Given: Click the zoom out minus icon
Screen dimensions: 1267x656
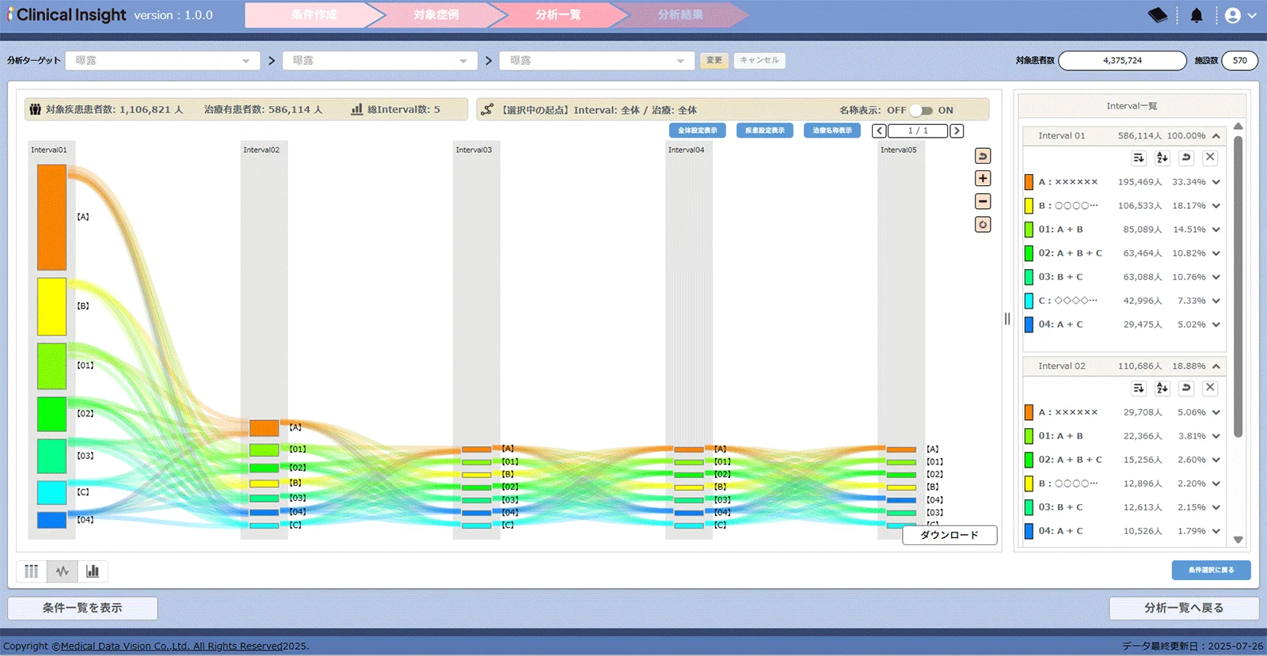Looking at the screenshot, I should click(983, 202).
